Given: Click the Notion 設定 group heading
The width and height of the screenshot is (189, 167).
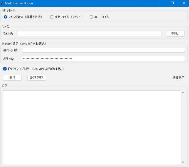Looking at the screenshot, I should click(24, 44).
